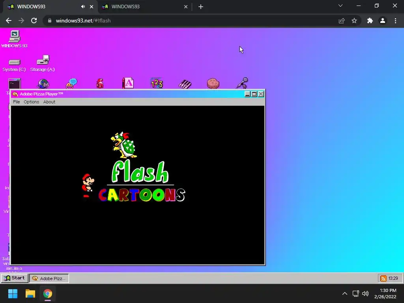
Task: Click the Mario sprite in the flash
Action: (x=88, y=185)
